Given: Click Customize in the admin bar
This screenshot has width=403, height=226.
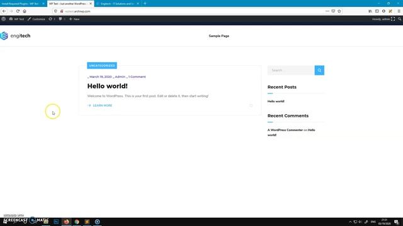Looking at the screenshot, I should coord(37,19).
